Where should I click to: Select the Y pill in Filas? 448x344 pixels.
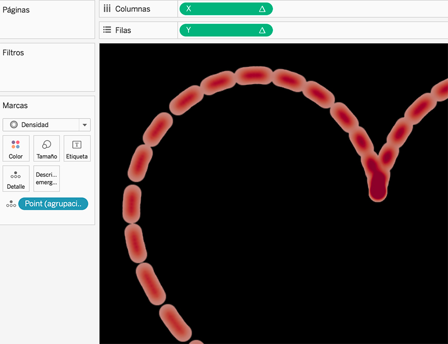[x=226, y=30]
